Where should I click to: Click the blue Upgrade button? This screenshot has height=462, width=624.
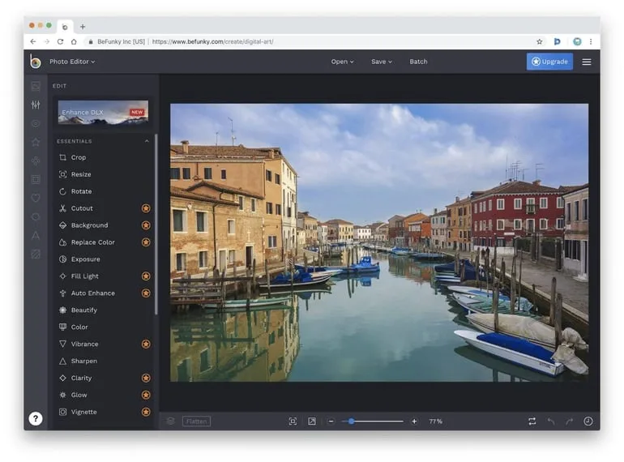coord(549,62)
